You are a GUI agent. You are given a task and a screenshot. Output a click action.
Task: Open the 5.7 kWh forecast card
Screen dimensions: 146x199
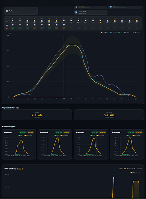coord(109,115)
